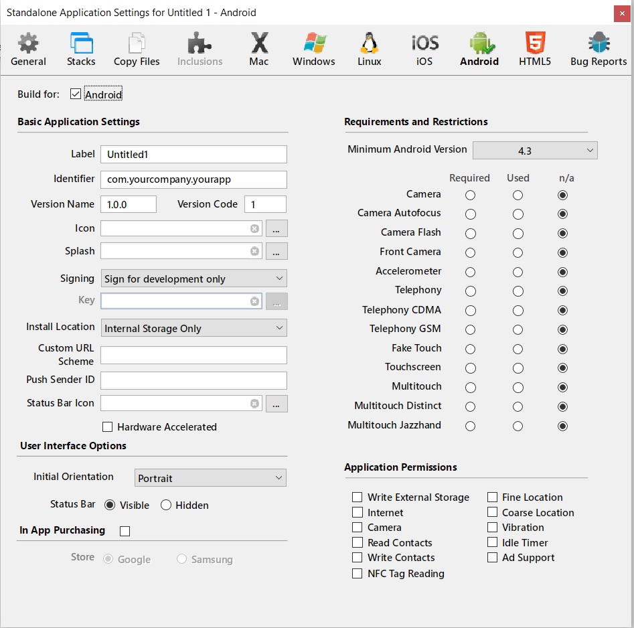Open the Copy Files pane icon

(x=137, y=44)
